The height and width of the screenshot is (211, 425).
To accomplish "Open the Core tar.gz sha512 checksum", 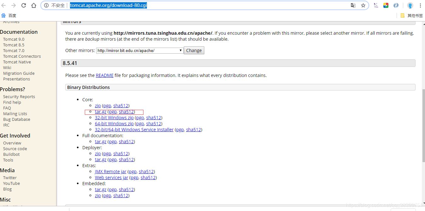I will (x=126, y=112).
